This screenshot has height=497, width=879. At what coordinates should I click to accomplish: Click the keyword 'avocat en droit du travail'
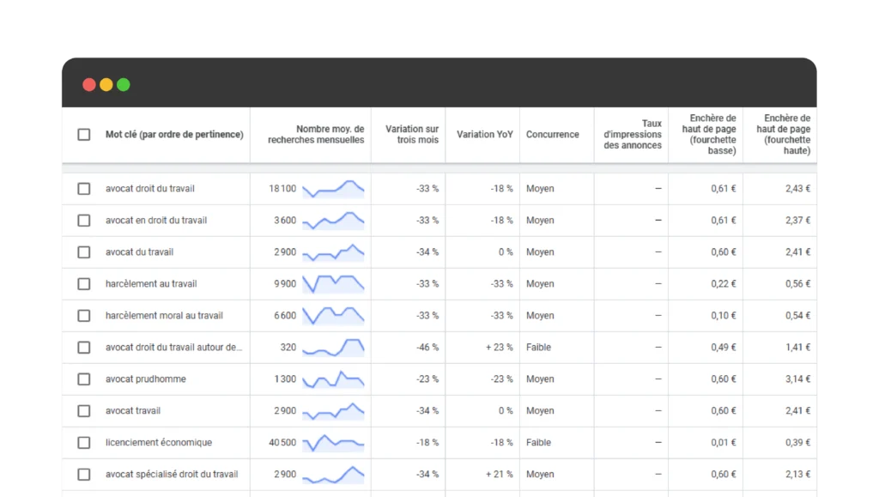(x=155, y=221)
